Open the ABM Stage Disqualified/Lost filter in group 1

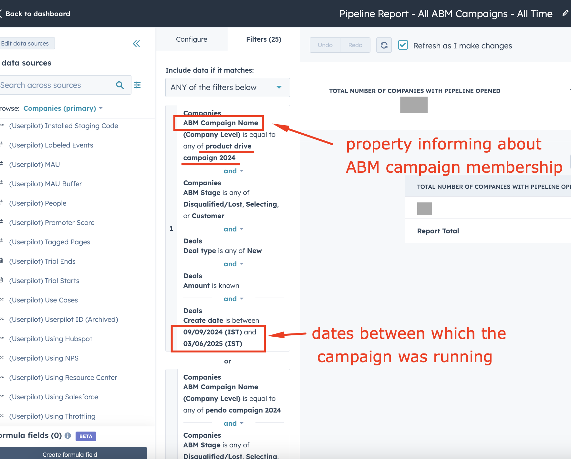pos(231,199)
